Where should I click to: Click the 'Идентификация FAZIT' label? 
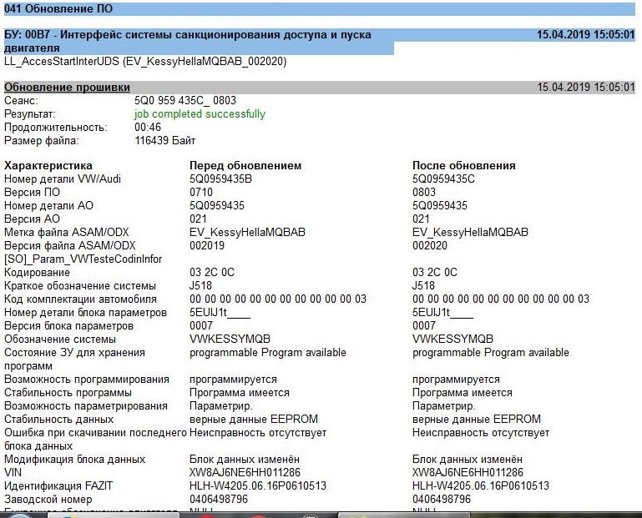pyautogui.click(x=58, y=486)
